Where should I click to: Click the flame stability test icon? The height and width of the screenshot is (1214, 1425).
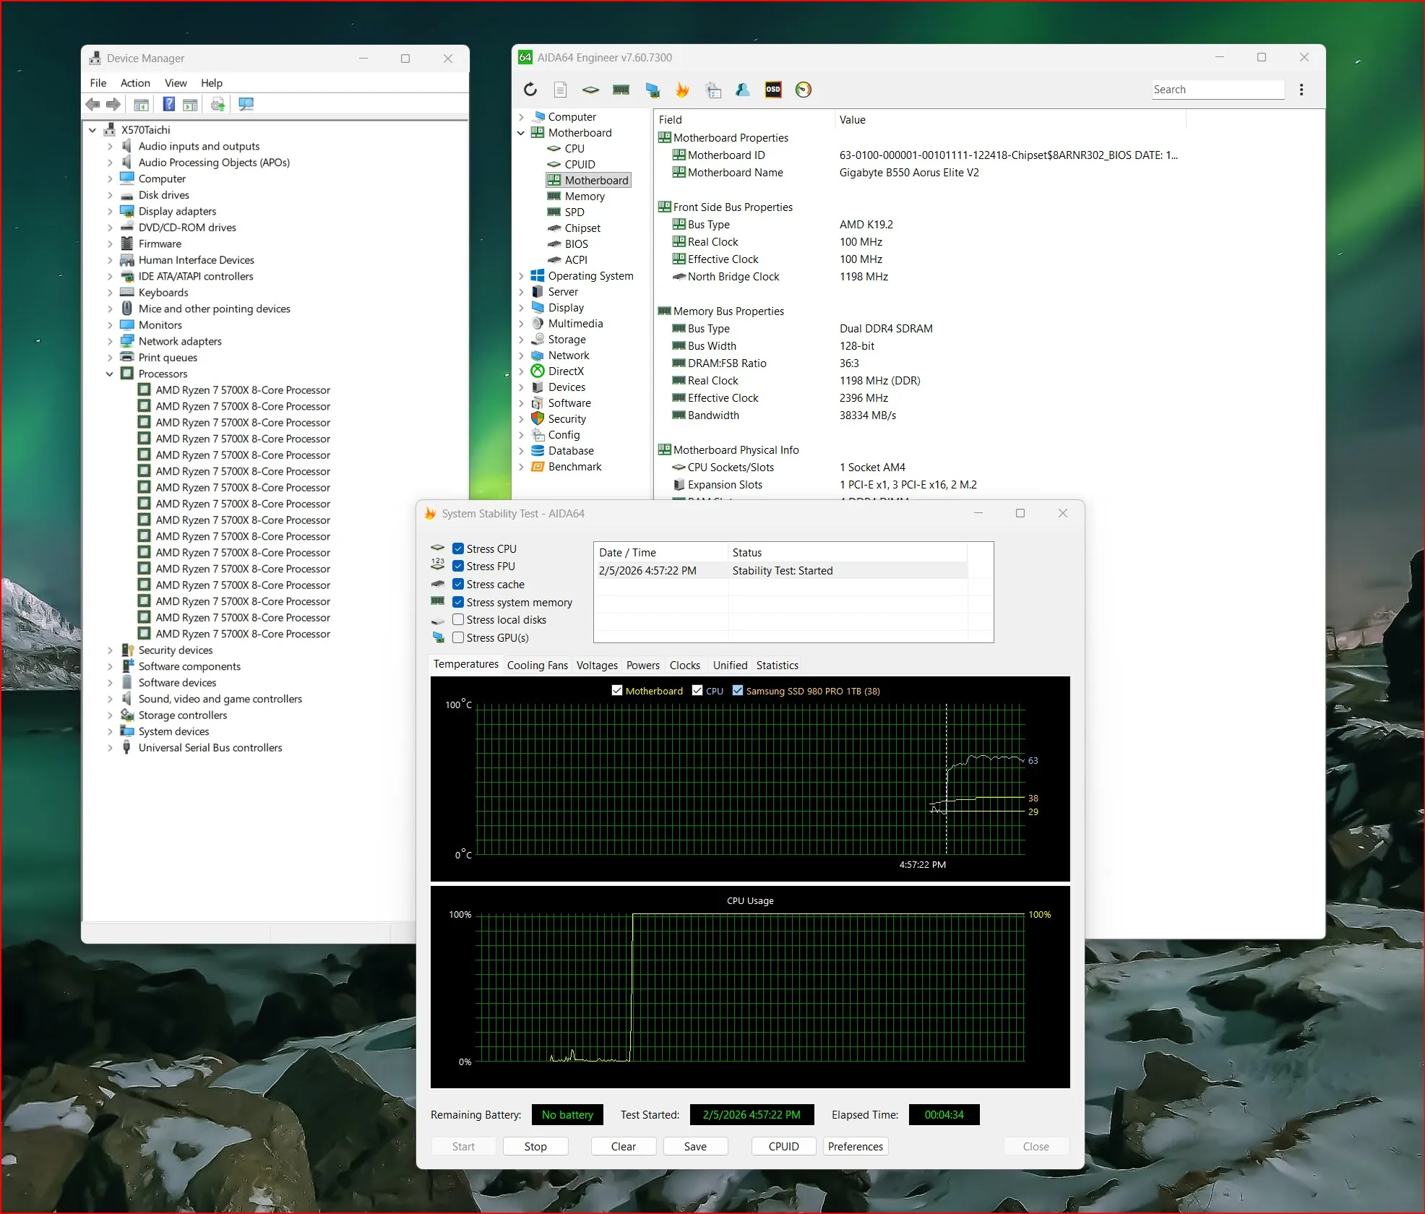[682, 90]
